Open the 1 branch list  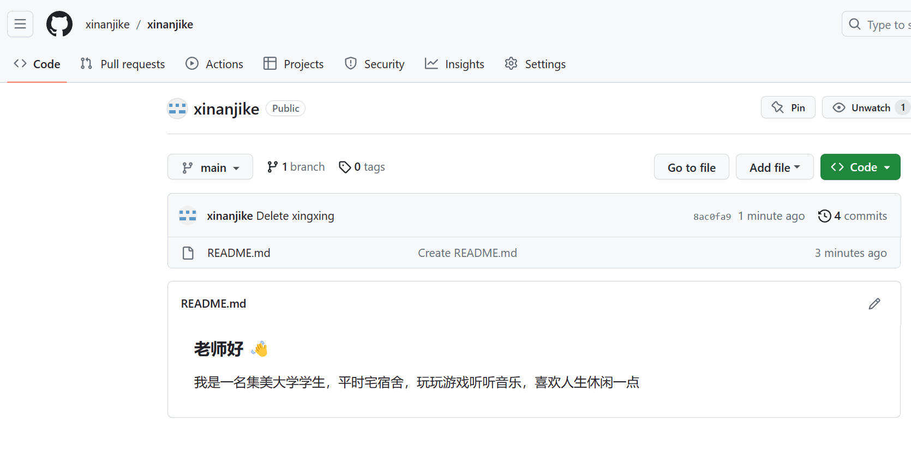pyautogui.click(x=296, y=167)
